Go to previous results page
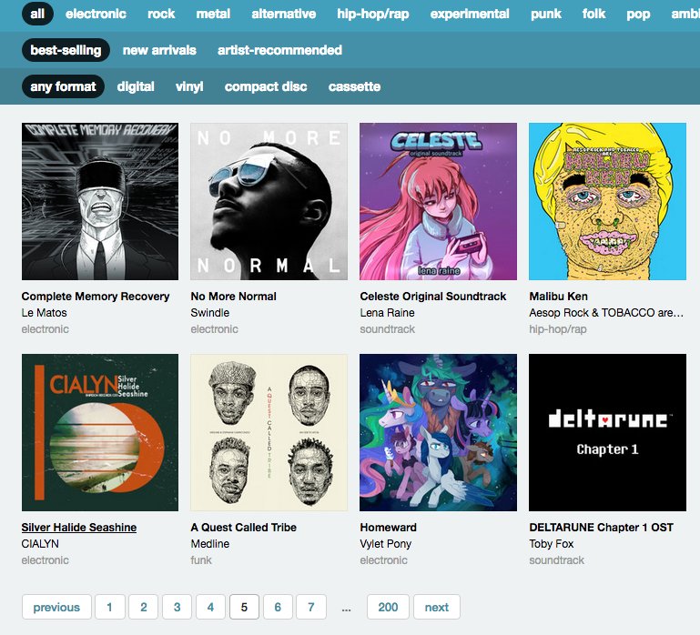 coord(56,607)
